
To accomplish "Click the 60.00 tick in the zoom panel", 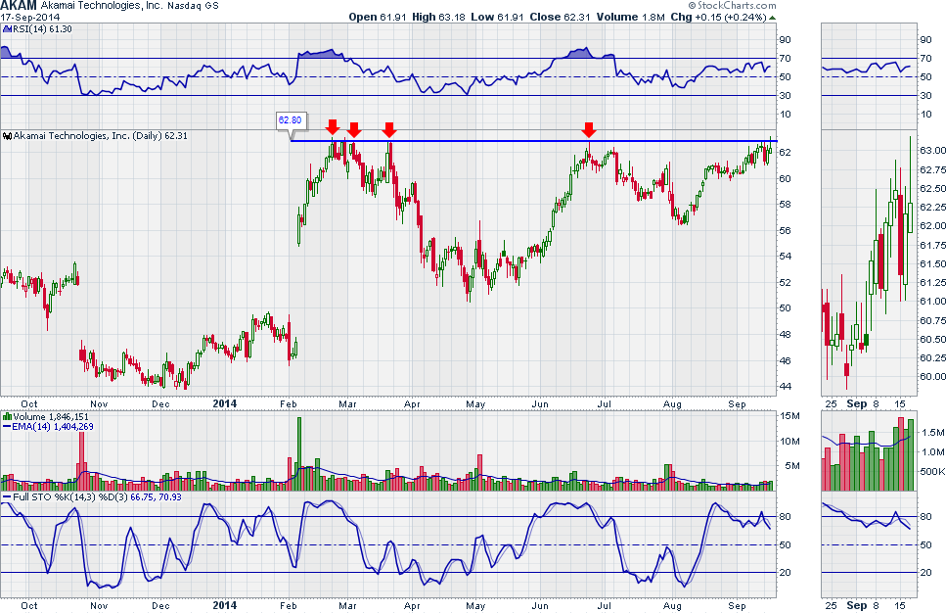I will (932, 377).
